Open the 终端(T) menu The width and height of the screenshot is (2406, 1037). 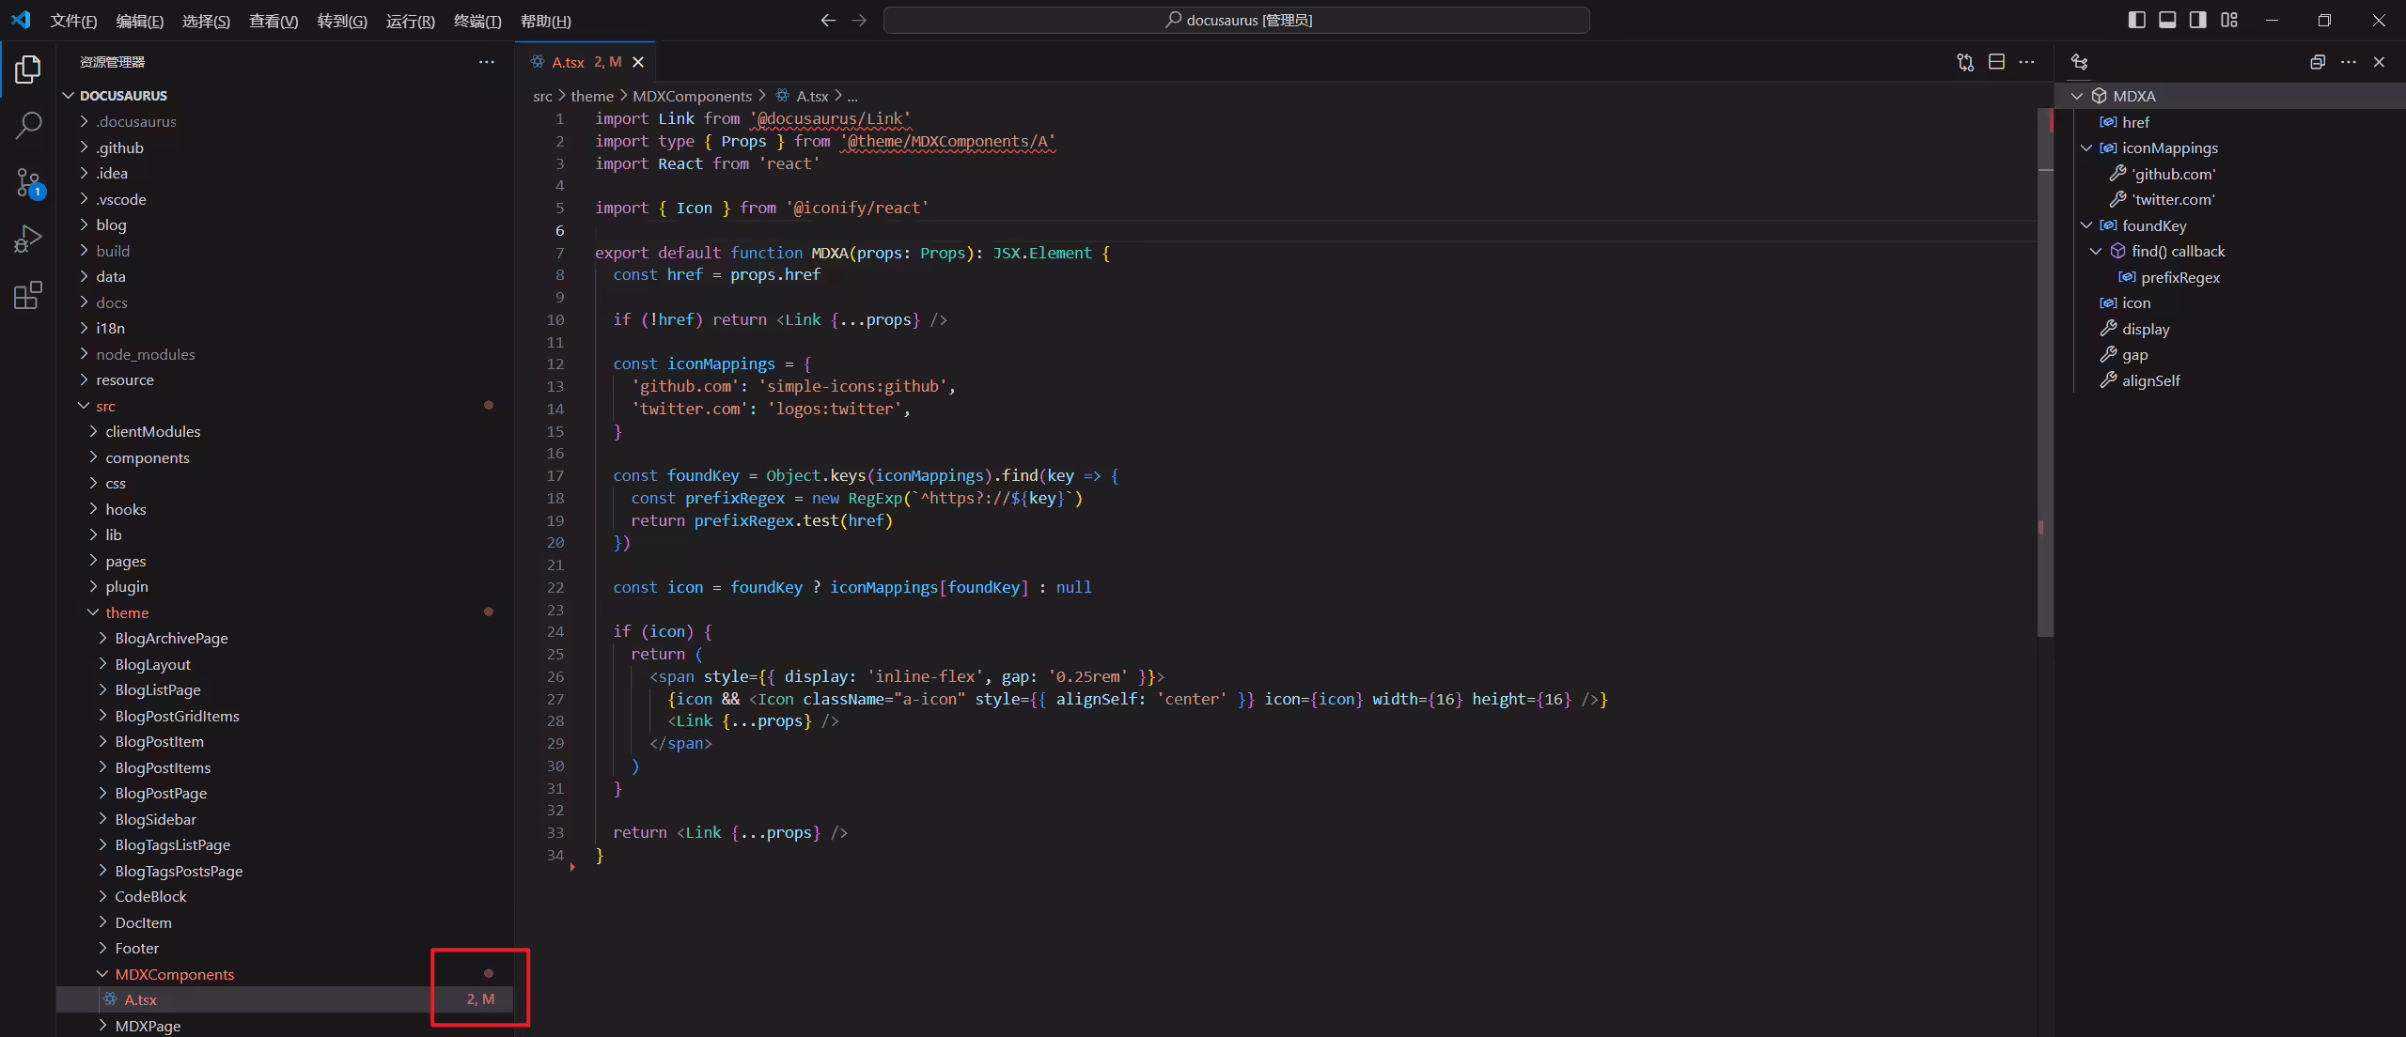coord(477,21)
